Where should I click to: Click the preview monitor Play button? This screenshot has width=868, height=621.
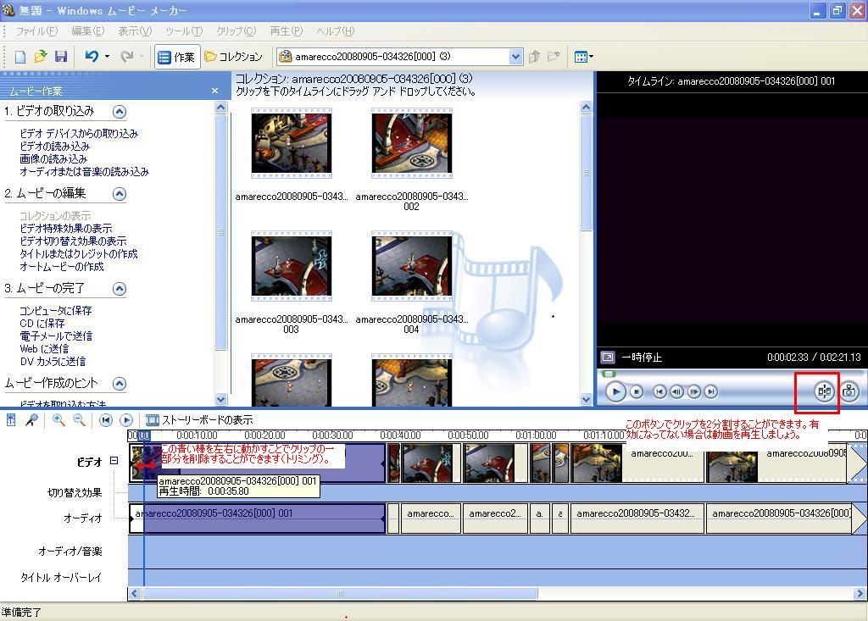[x=615, y=392]
